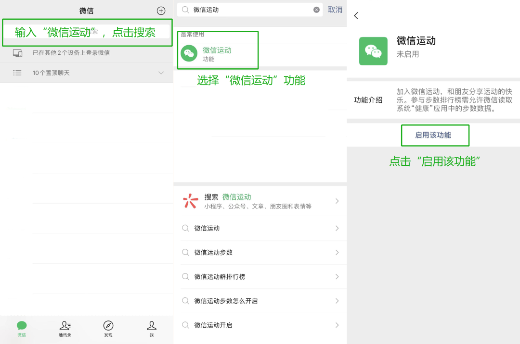This screenshot has width=520, height=344.
Task: Click the red 搜一搜 star icon
Action: point(190,201)
